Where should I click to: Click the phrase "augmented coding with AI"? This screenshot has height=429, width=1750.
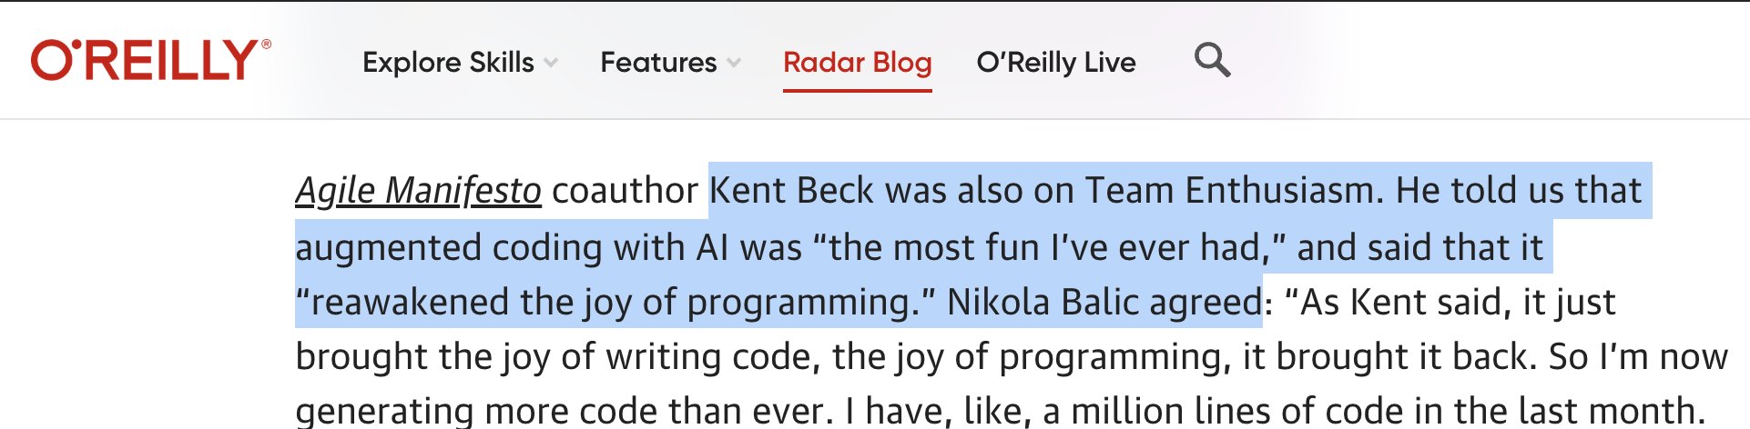click(513, 247)
